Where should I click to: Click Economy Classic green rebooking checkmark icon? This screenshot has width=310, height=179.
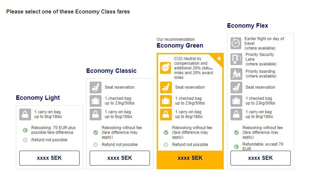point(95,132)
